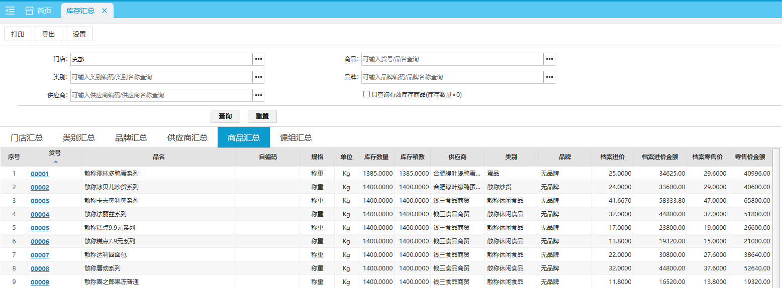Open the 商品 selector ellipsis button
This screenshot has height=288, width=782.
coord(549,59)
